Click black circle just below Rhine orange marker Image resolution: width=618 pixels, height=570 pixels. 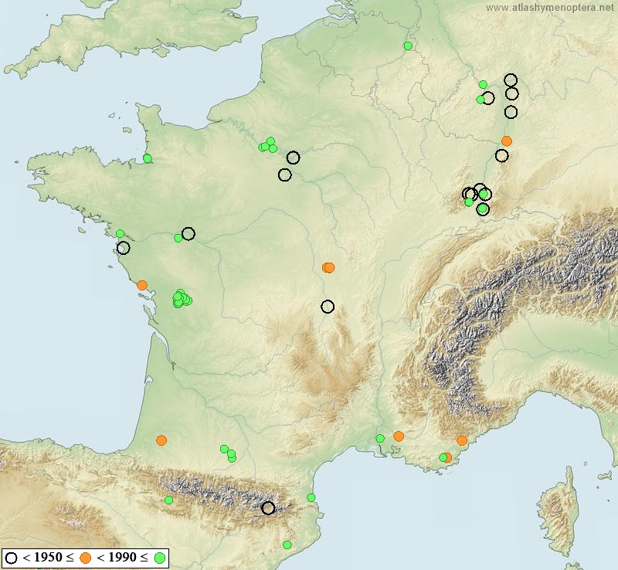[501, 156]
